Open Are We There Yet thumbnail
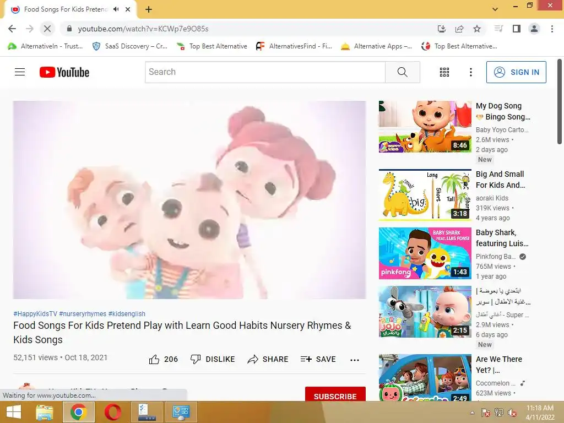The height and width of the screenshot is (423, 564). click(x=425, y=378)
